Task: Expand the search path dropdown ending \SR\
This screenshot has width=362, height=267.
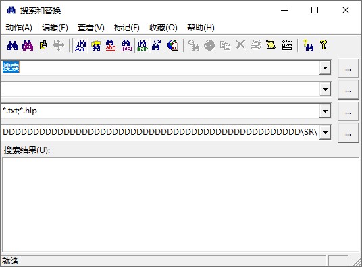Action: 325,133
